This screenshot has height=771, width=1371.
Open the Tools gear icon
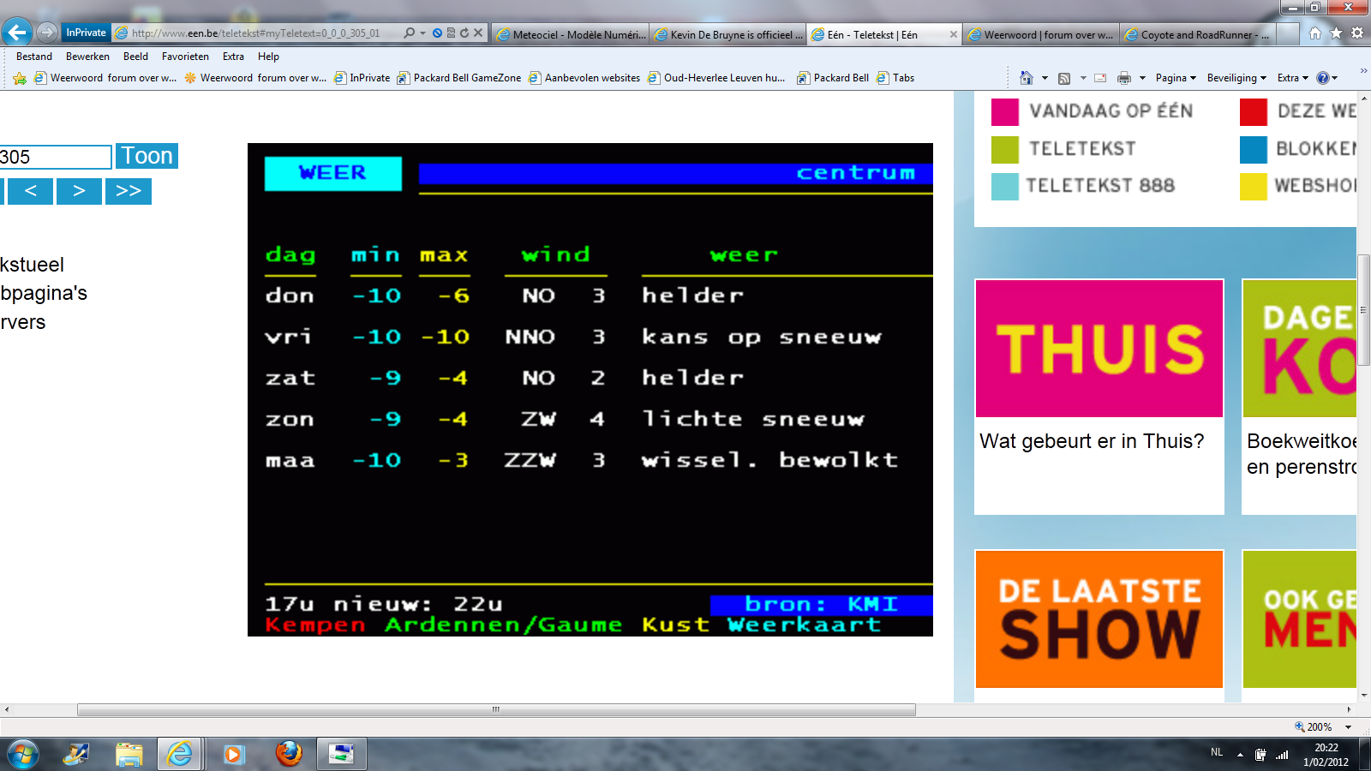[1357, 33]
